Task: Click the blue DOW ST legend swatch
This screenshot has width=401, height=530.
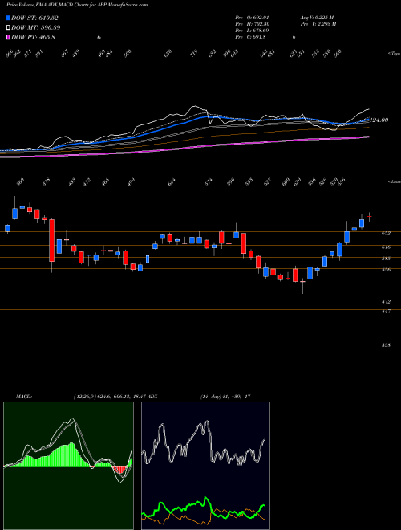Action: (8, 18)
